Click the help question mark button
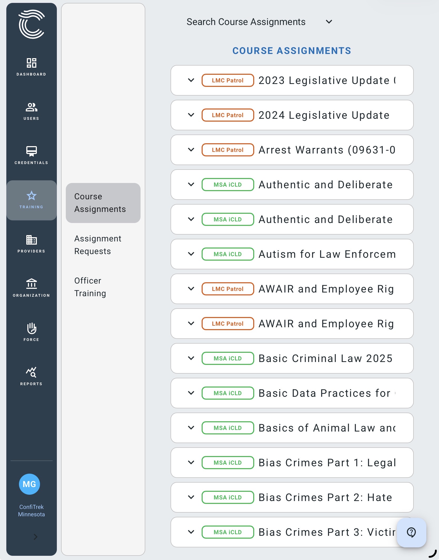This screenshot has height=560, width=439. point(411,532)
